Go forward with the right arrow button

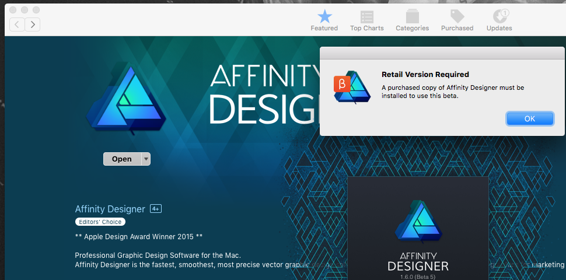(x=33, y=24)
